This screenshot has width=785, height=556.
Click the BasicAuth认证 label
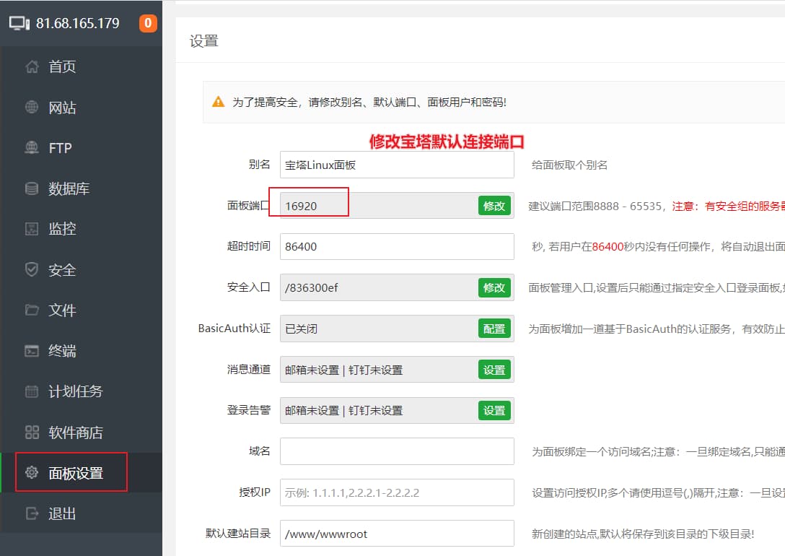[x=234, y=328]
